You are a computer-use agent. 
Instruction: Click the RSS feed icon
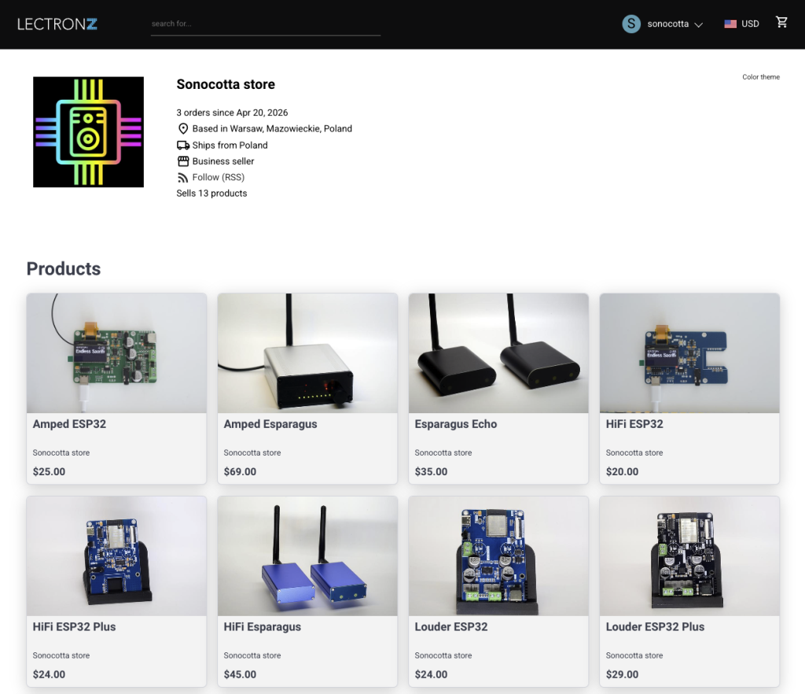[x=183, y=178]
